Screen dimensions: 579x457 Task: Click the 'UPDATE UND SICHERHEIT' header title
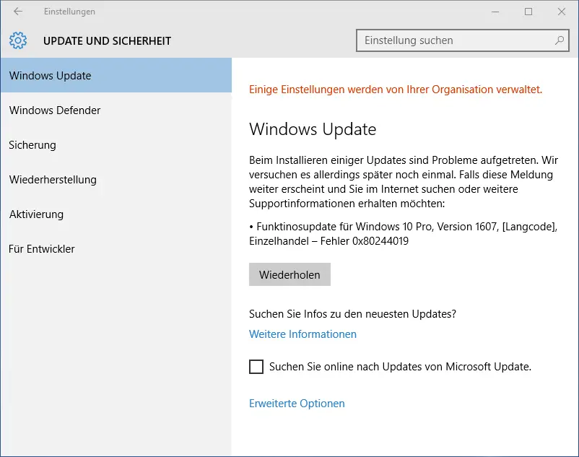click(x=107, y=41)
